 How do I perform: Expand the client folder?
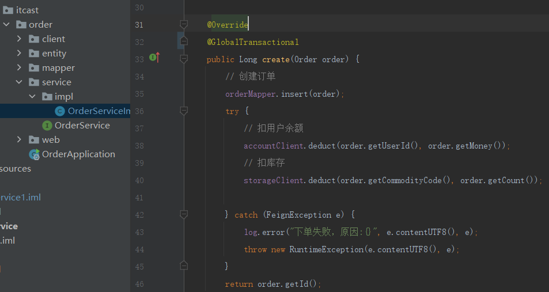pos(19,39)
